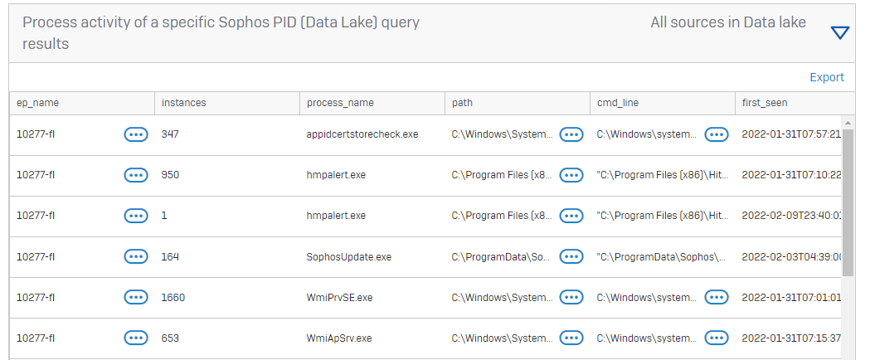
Task: Open cmd_line ellipsis for appidcertstorecheck.exe row
Action: pyautogui.click(x=717, y=134)
